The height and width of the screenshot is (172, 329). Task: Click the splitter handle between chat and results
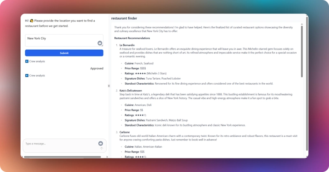click(x=109, y=86)
